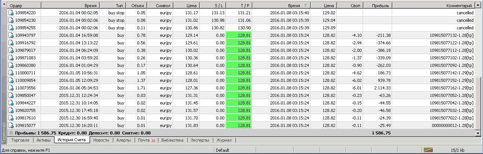483x154 pixels.
Task: Click open time 2016.01.05 10:56:31
Action: 79,73
